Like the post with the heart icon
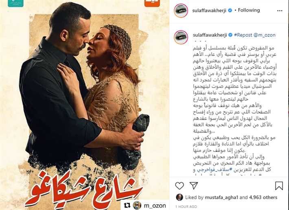The width and height of the screenshot is (289, 210). [180, 186]
